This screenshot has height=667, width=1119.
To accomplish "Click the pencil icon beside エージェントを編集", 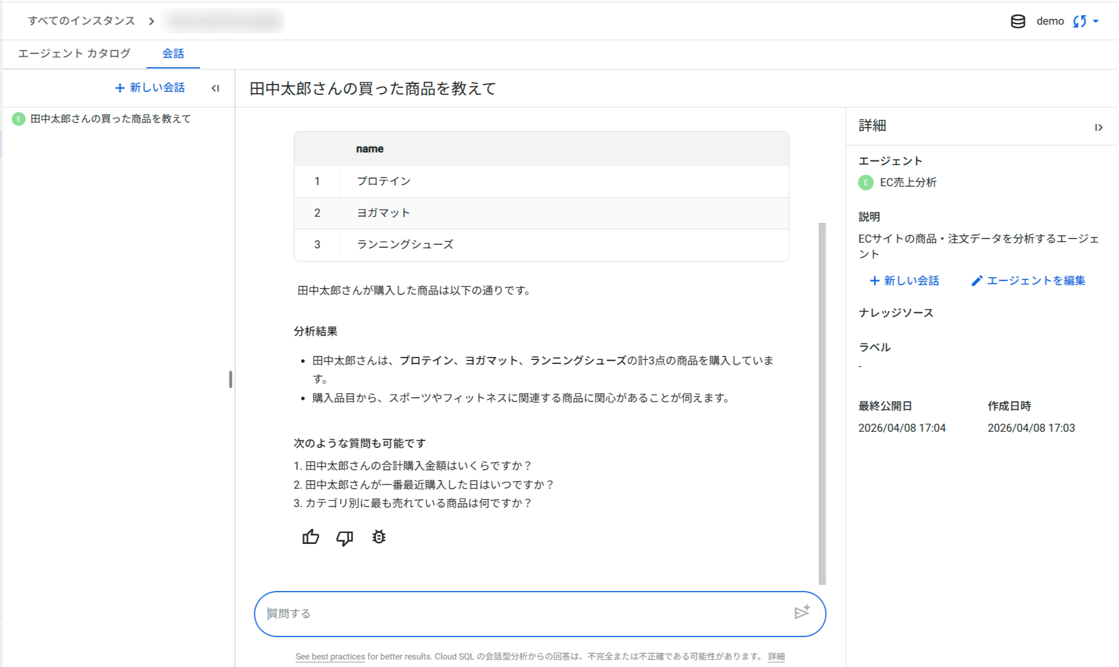I will point(976,281).
